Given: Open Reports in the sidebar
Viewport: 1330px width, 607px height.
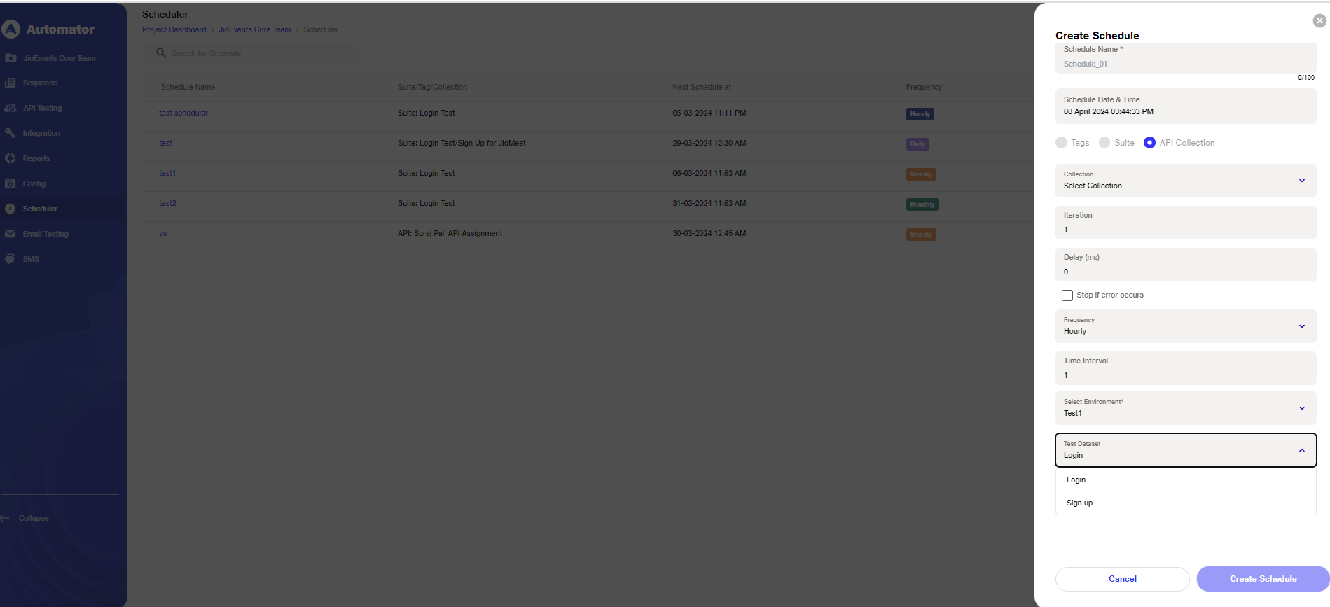Looking at the screenshot, I should 36,158.
